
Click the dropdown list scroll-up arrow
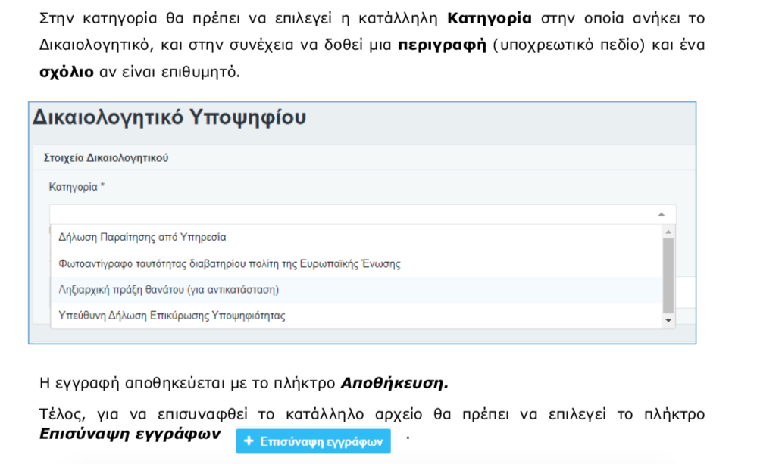[x=668, y=232]
